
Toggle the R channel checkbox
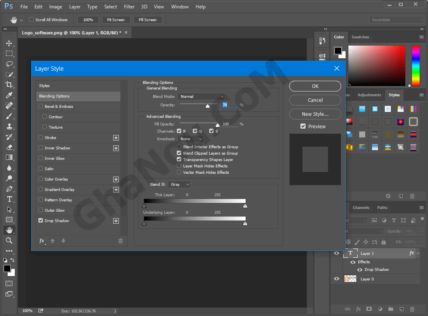click(x=179, y=131)
